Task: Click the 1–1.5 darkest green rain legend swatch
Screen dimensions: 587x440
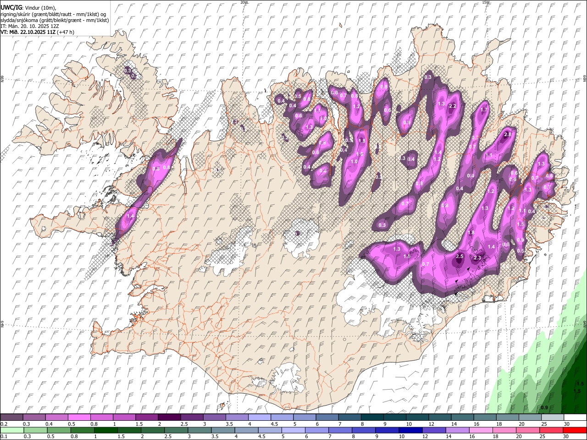Action: 105,430
